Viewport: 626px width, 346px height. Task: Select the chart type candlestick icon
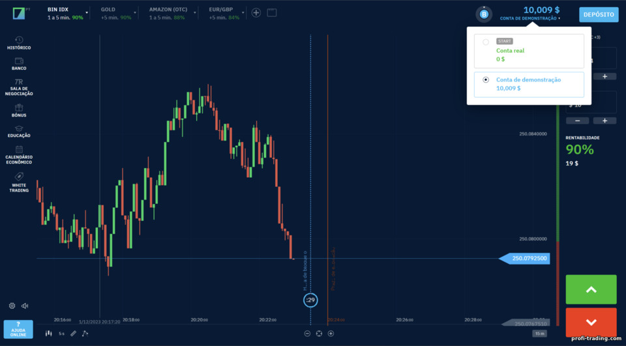(x=49, y=333)
